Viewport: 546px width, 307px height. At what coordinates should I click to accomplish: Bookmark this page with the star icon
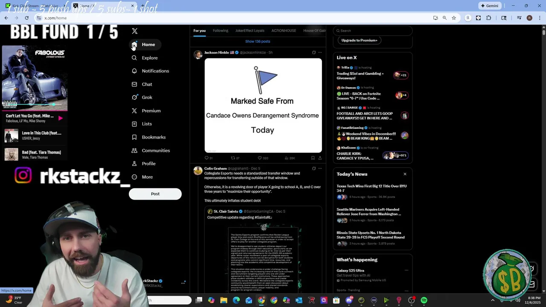[454, 18]
